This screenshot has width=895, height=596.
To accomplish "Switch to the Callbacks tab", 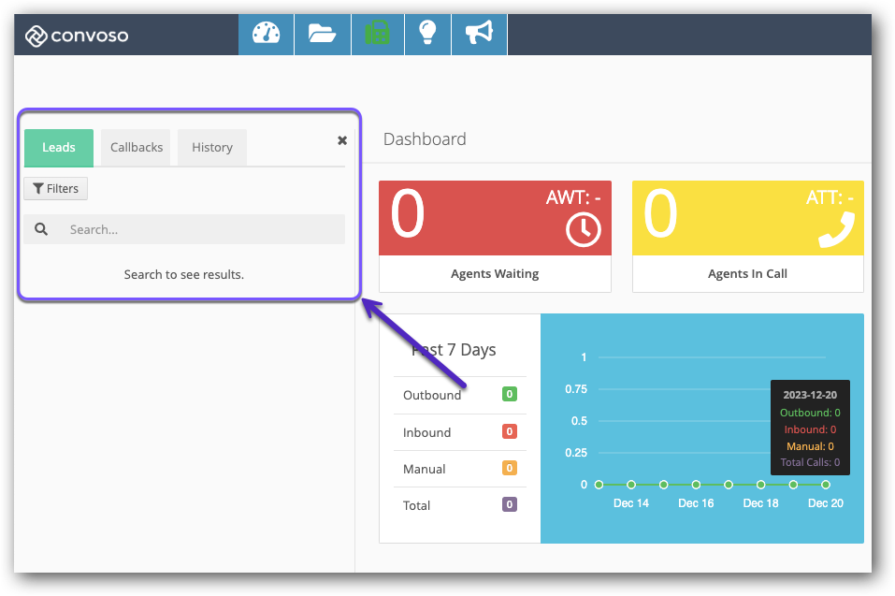I will tap(137, 148).
